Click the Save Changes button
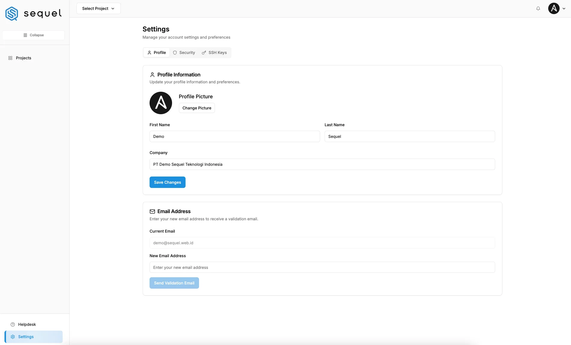The image size is (571, 345). (168, 182)
